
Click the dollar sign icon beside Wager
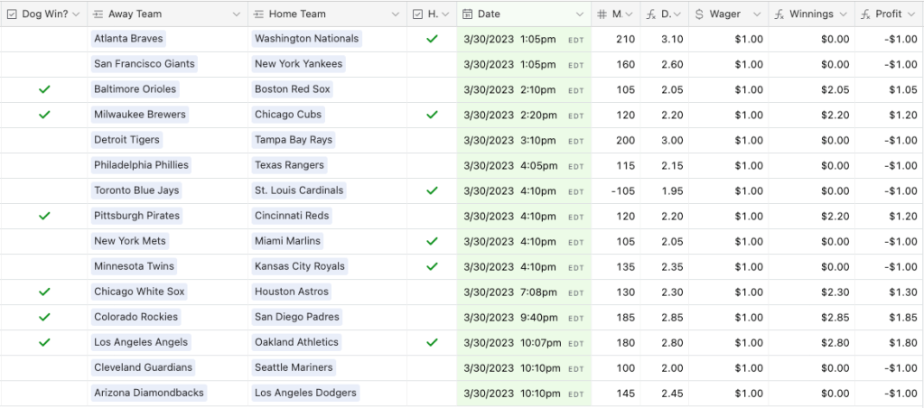[x=699, y=14]
